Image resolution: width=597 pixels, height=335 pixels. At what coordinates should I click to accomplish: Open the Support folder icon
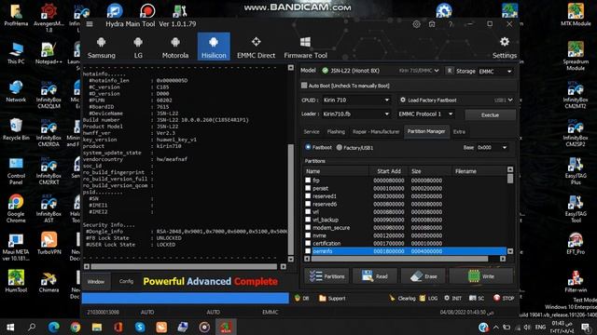point(323,298)
